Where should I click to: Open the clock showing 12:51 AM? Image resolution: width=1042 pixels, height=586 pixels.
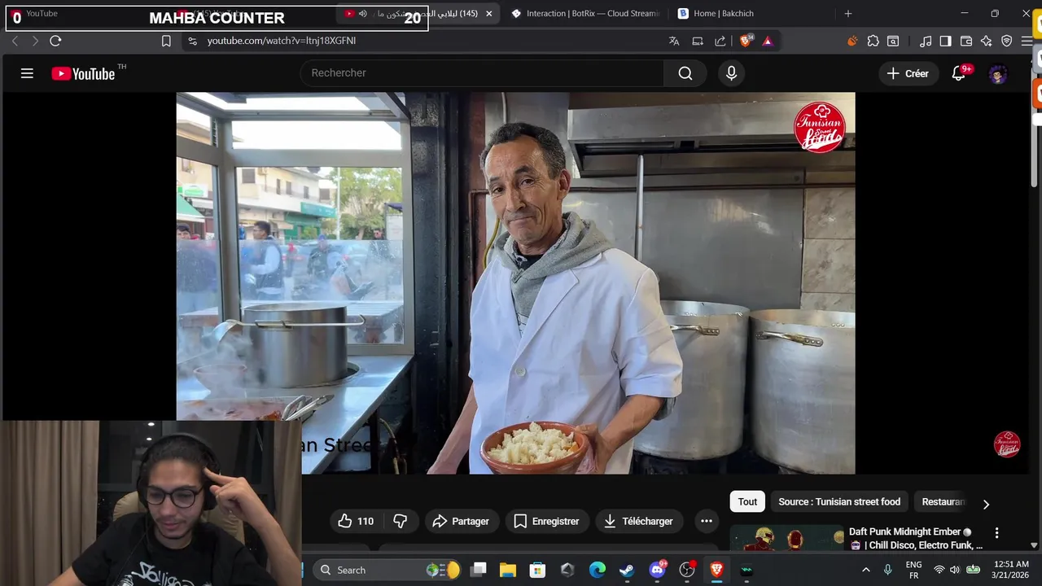click(1010, 570)
